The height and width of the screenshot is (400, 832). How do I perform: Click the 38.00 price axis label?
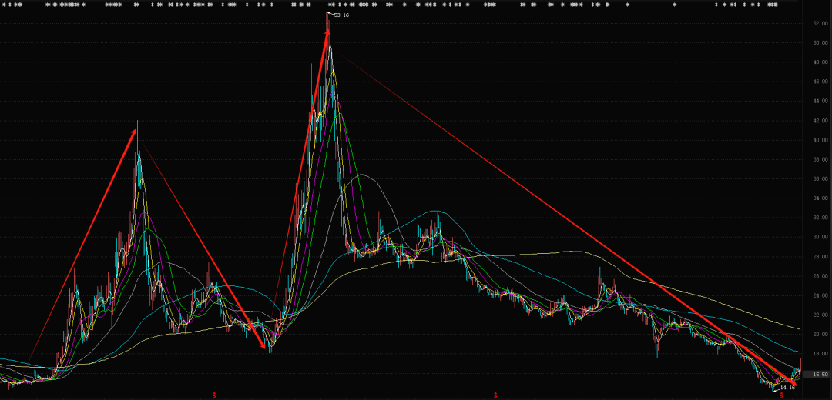pyautogui.click(x=820, y=159)
